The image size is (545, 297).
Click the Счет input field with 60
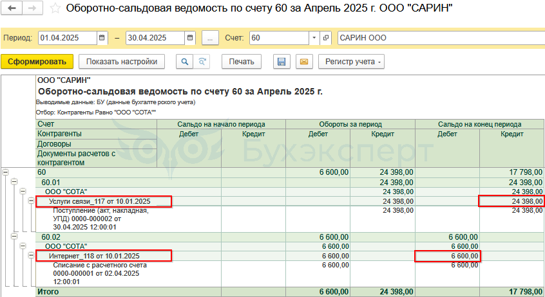click(x=280, y=38)
